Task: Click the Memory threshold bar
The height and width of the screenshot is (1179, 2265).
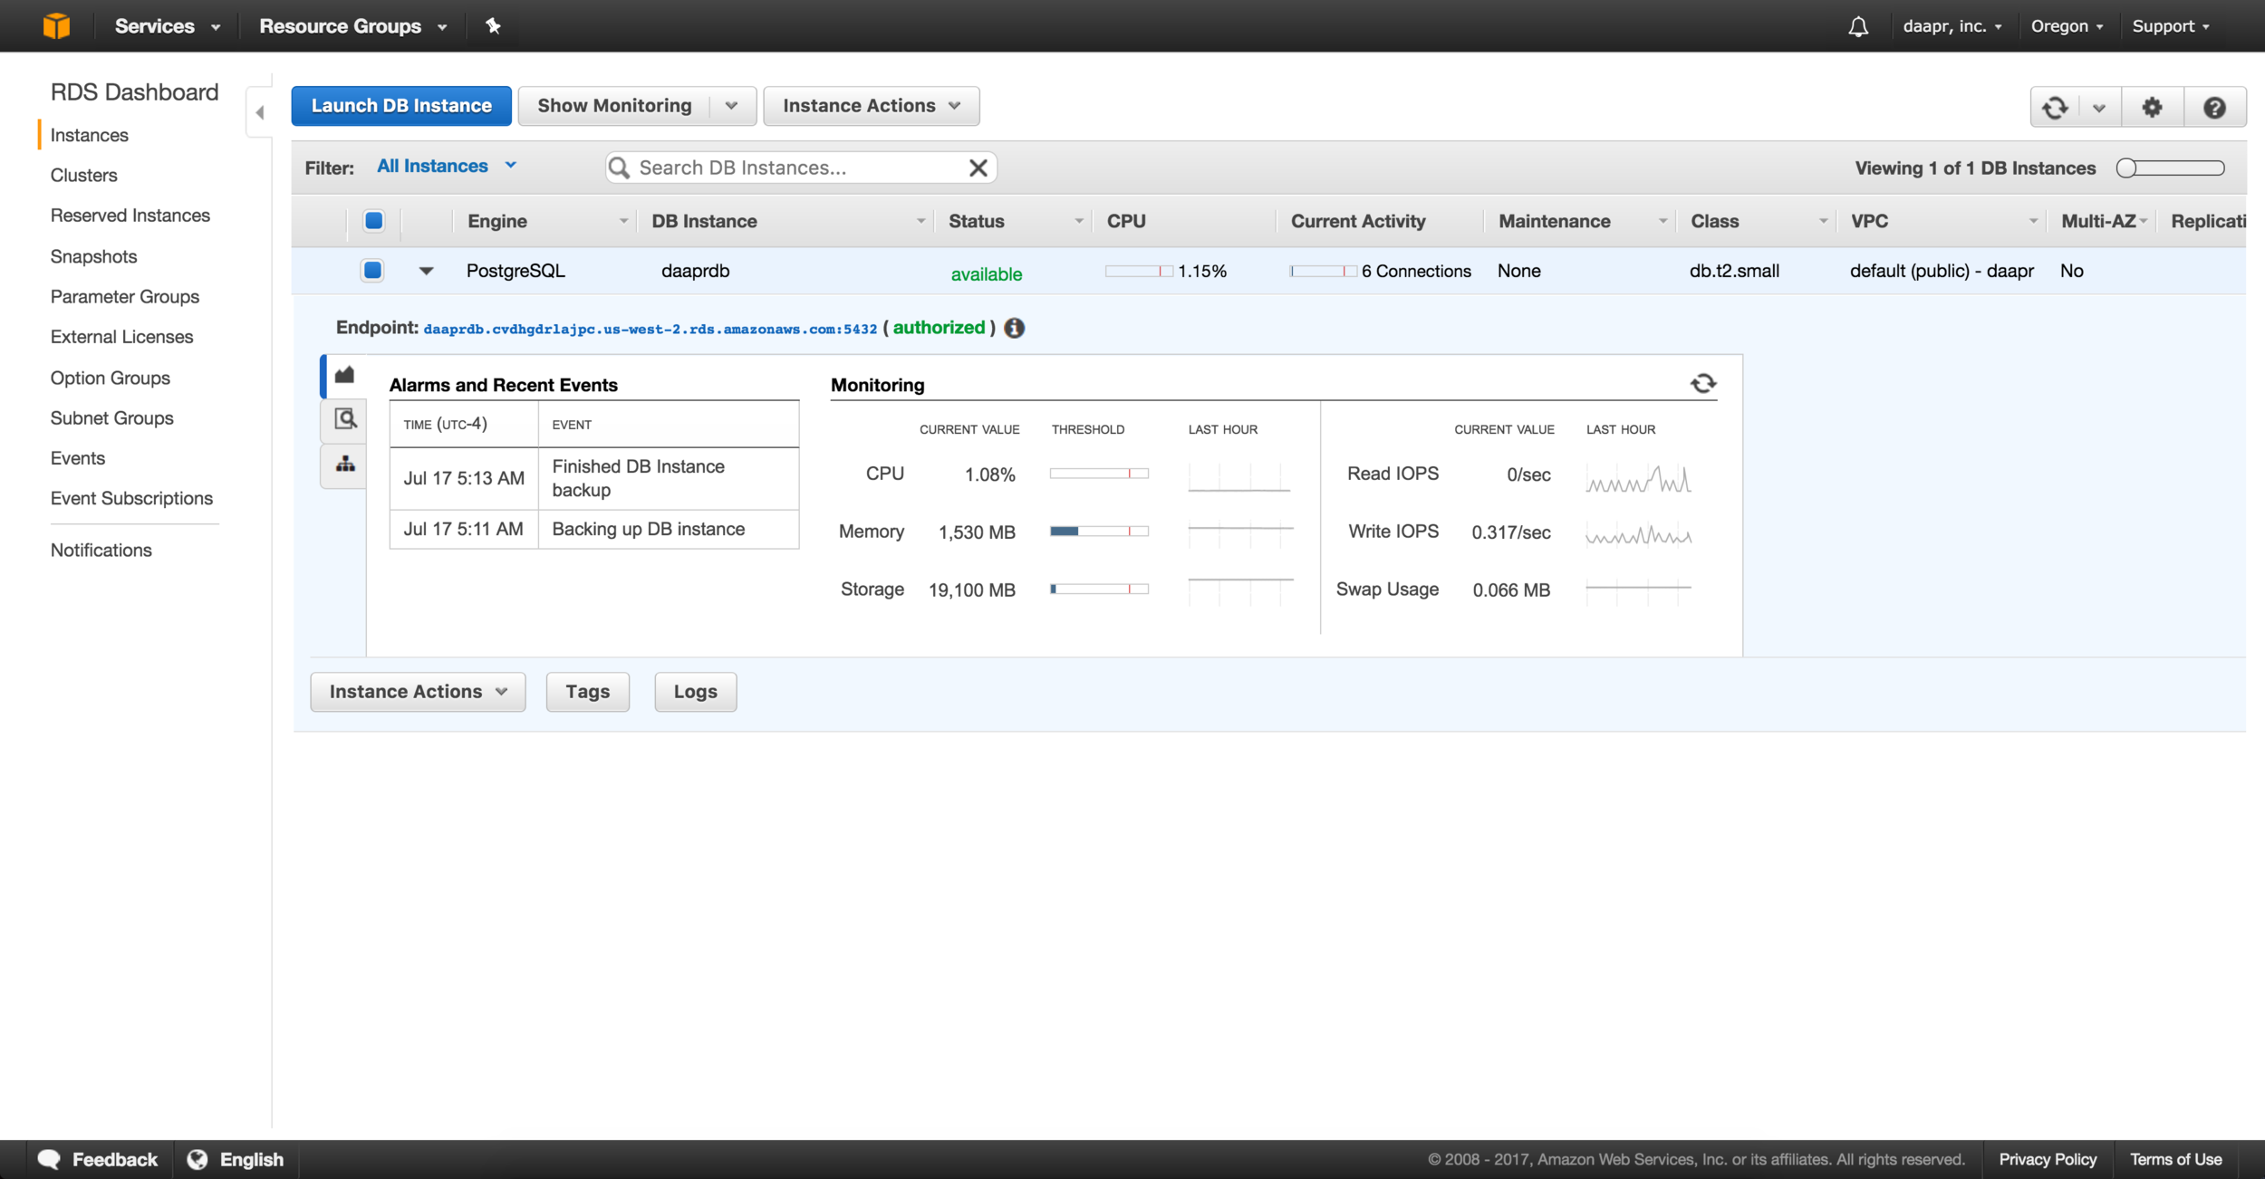Action: (1099, 532)
